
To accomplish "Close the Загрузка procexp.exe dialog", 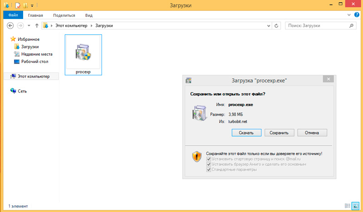I will [328, 79].
